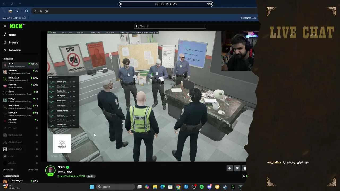Switch to Google Chrome on taskbar
Image resolution: width=340 pixels, height=191 pixels.
[x=178, y=187]
